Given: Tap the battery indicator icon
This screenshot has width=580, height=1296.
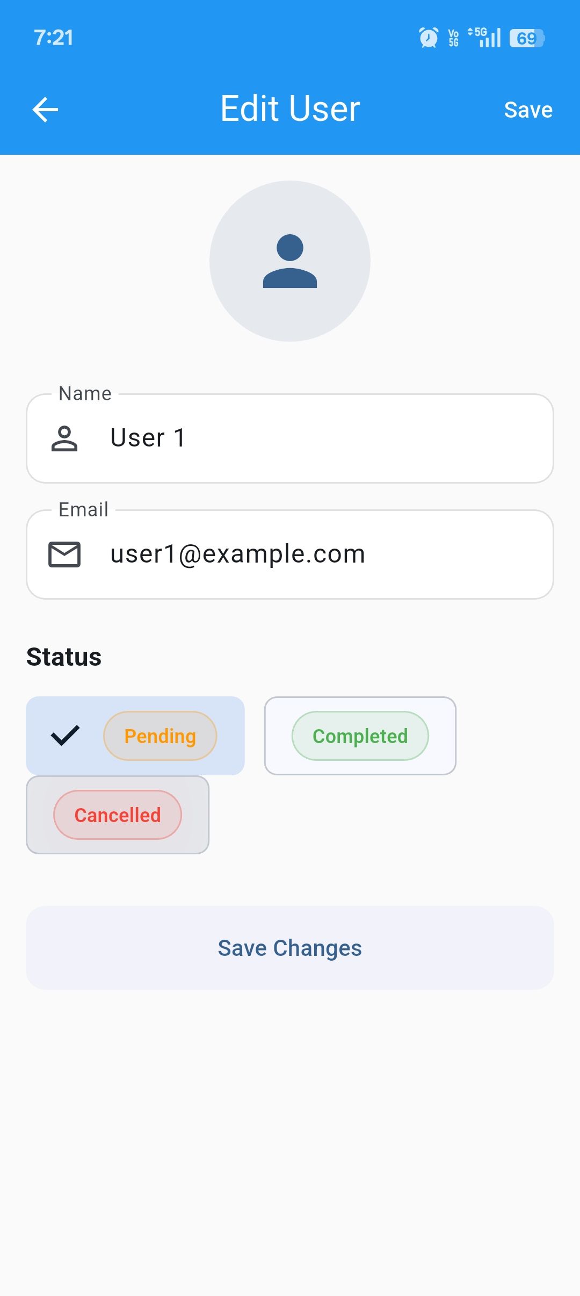Looking at the screenshot, I should (526, 38).
